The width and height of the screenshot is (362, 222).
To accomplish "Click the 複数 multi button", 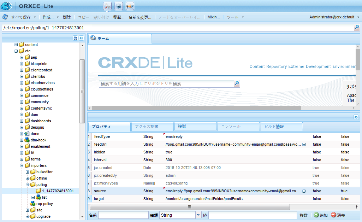I will pyautogui.click(x=304, y=215).
